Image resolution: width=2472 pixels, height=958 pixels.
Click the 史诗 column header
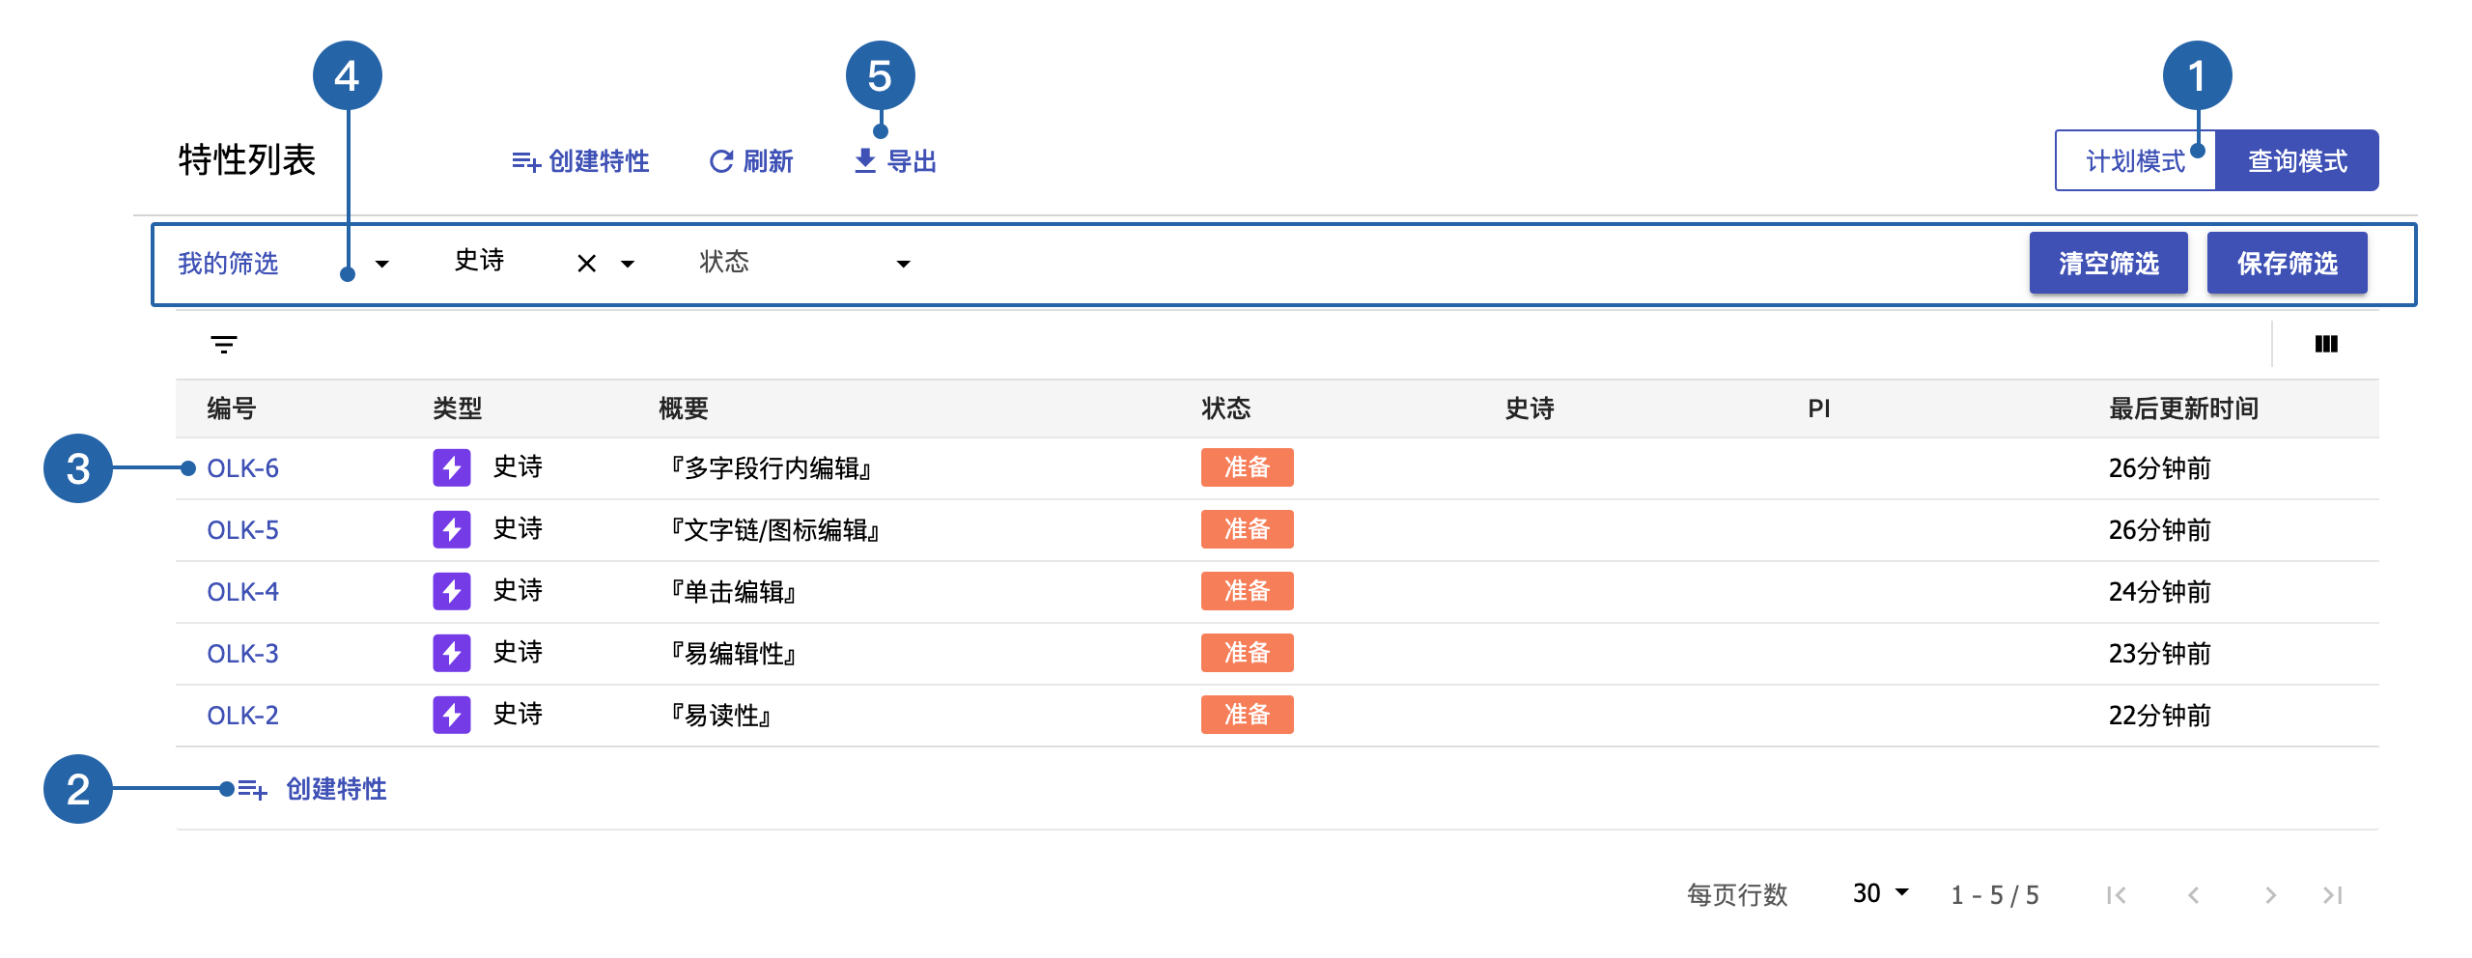click(1530, 409)
